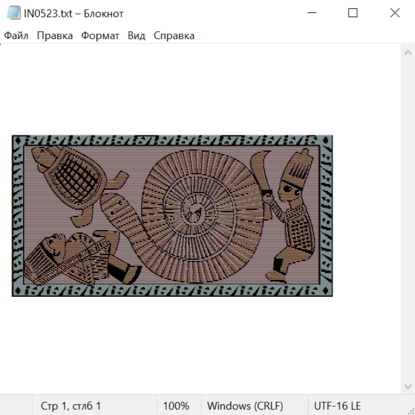Click the Windows (CRLF) line ending indicator
Image resolution: width=415 pixels, height=415 pixels.
tap(245, 406)
